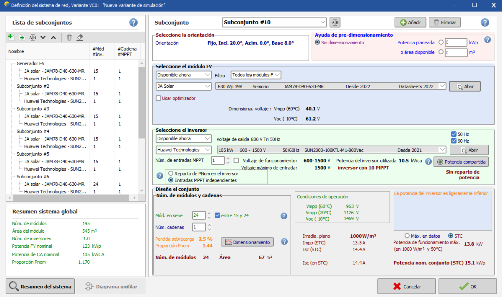Move selected subconjunto up with arrow icon
The image size is (502, 297).
click(53, 37)
